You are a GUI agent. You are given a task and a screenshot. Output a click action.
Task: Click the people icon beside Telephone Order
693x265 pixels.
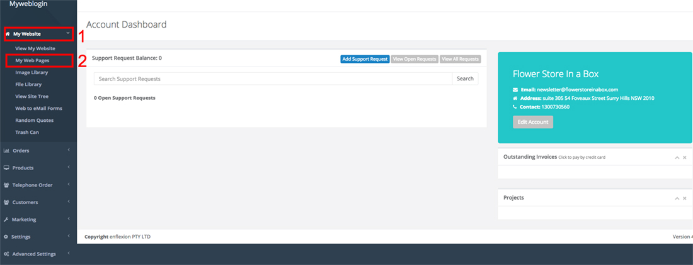coord(6,185)
